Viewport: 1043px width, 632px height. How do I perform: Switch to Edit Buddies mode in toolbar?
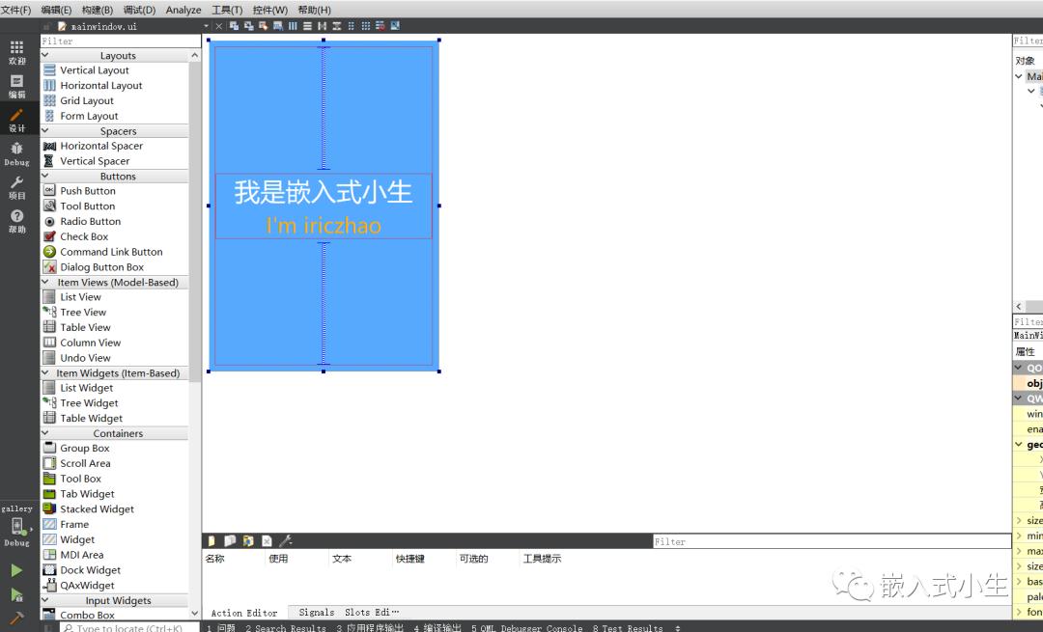point(264,26)
